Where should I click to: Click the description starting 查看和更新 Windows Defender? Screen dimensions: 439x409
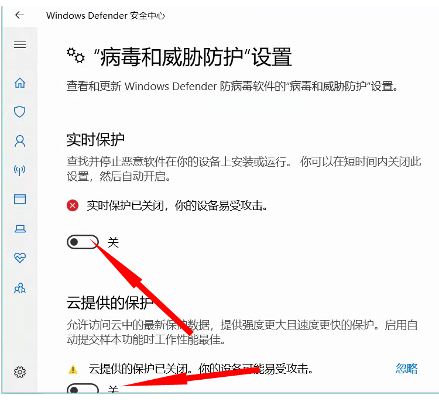pos(232,86)
